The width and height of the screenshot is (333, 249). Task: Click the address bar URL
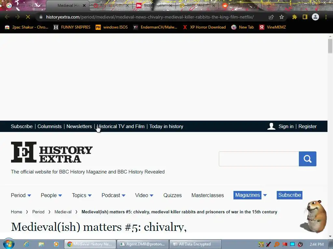click(x=150, y=17)
